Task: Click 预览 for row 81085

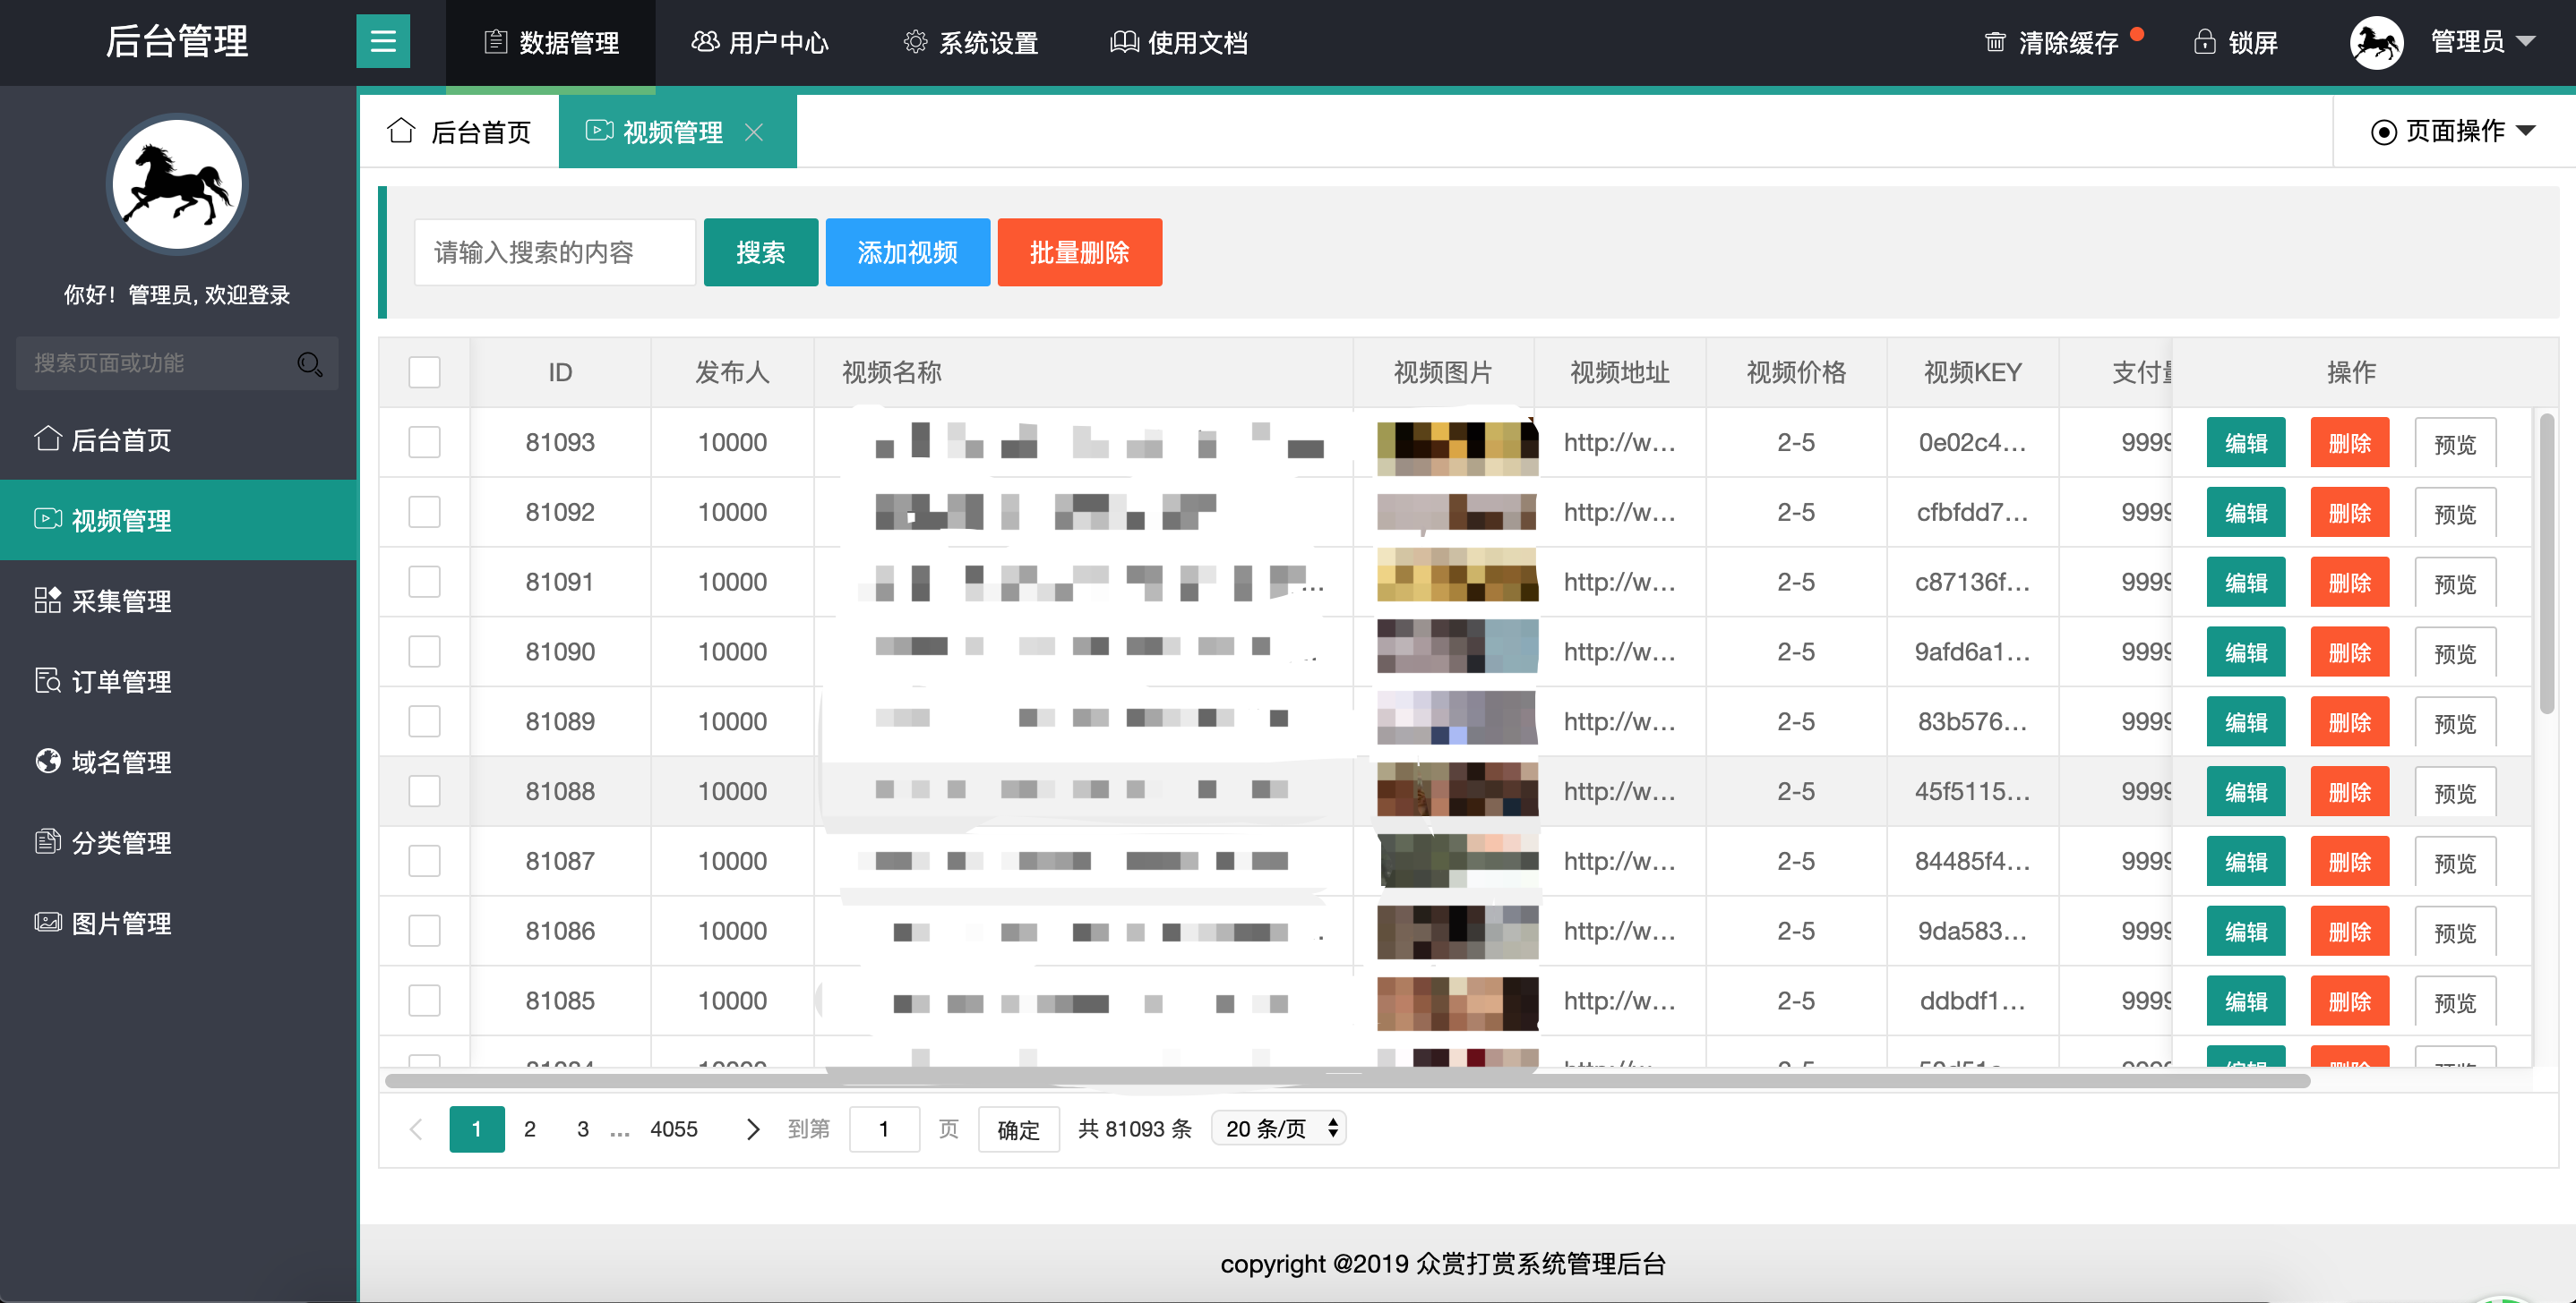Action: tap(2455, 1002)
